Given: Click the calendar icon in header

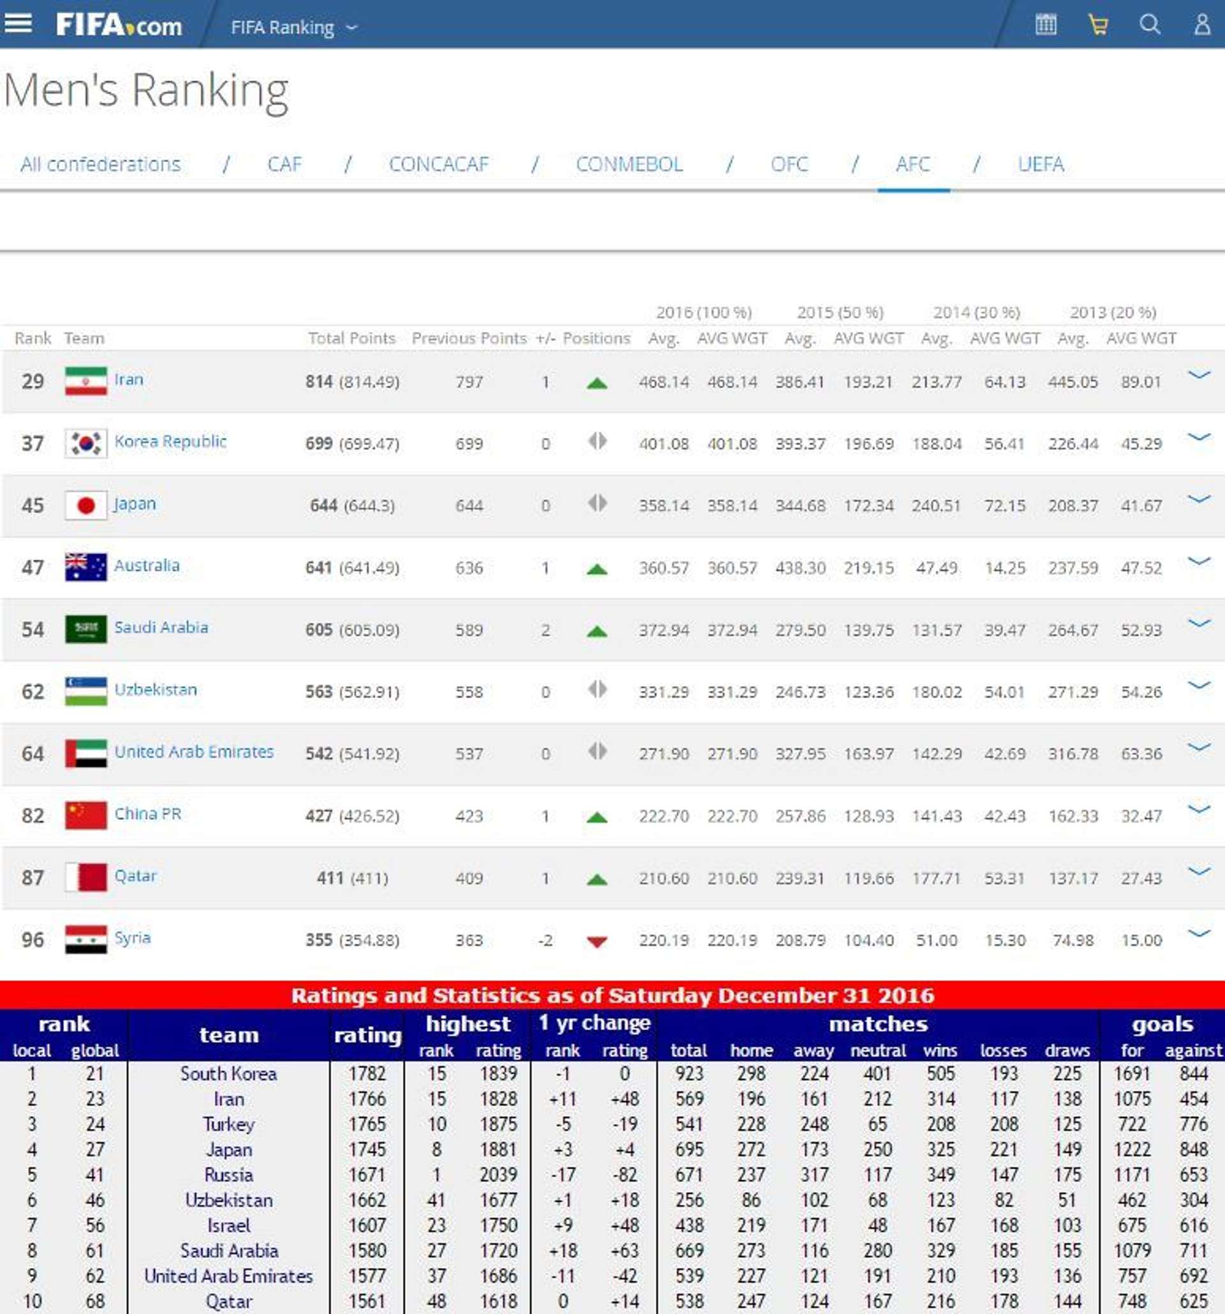Looking at the screenshot, I should [x=1045, y=25].
